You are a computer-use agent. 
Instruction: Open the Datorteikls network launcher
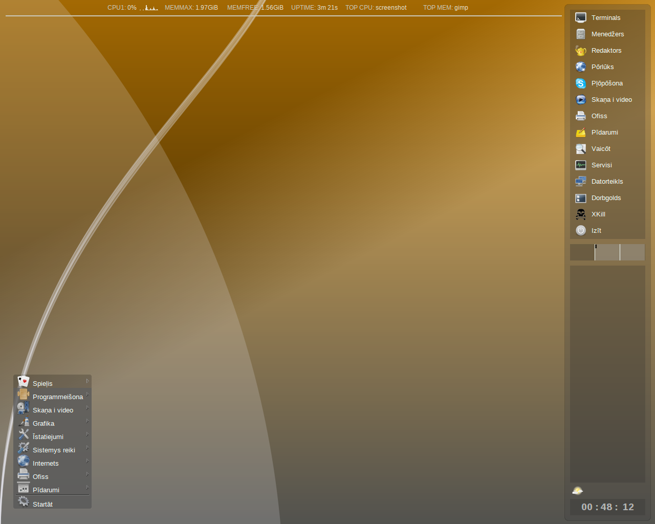[607, 182]
